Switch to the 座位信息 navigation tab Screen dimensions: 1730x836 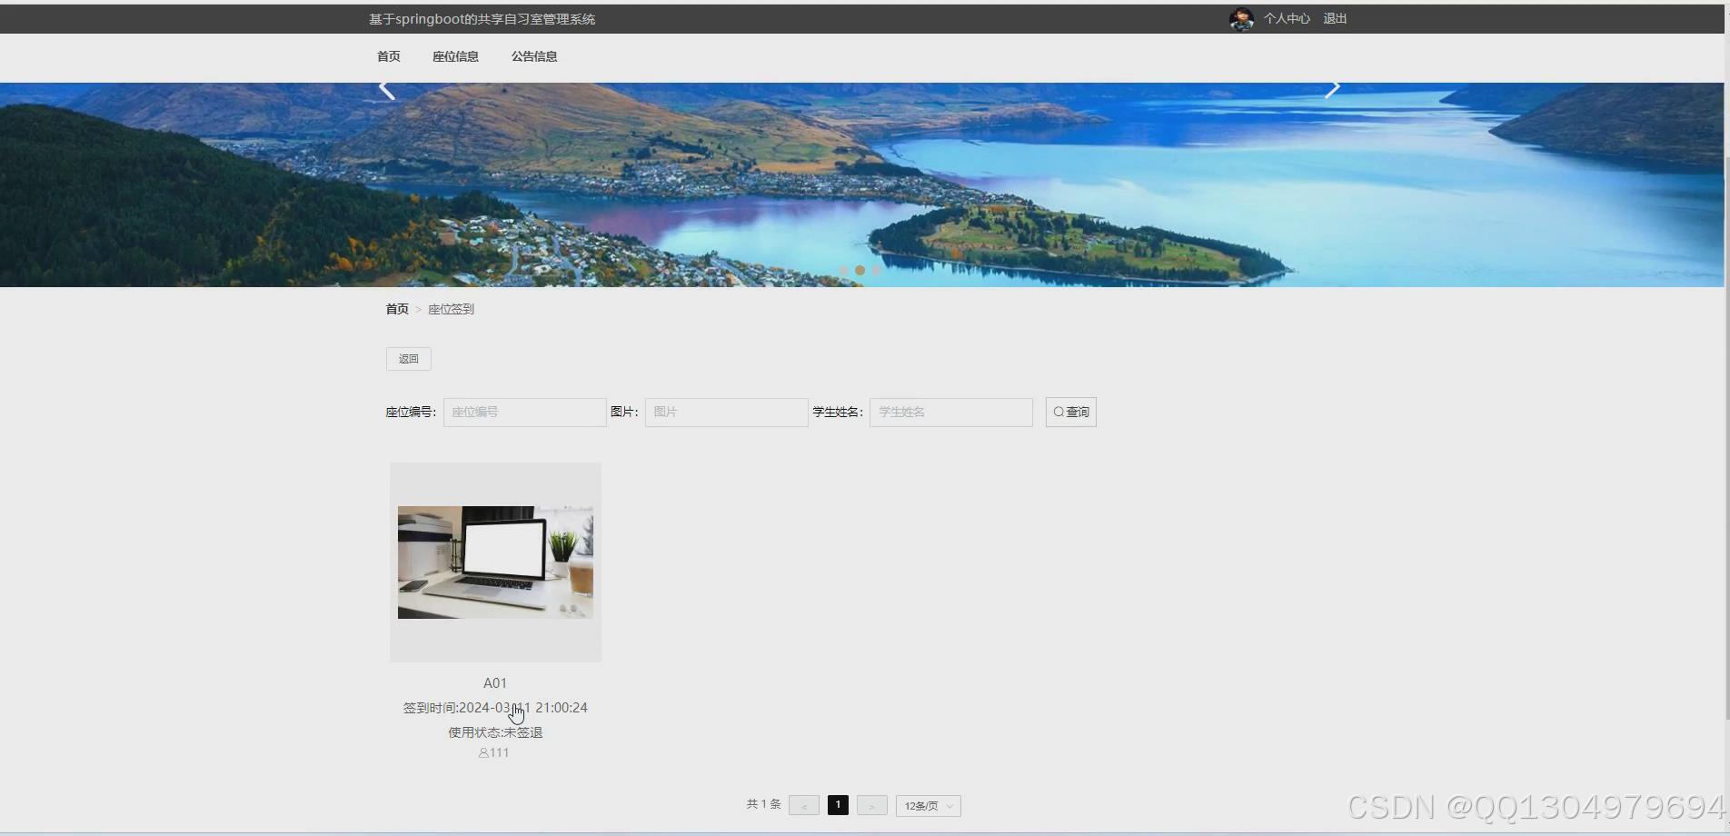click(x=455, y=56)
